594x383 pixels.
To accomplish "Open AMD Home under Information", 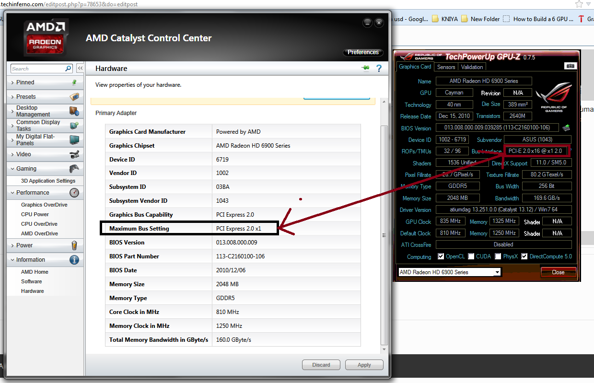I will point(35,272).
